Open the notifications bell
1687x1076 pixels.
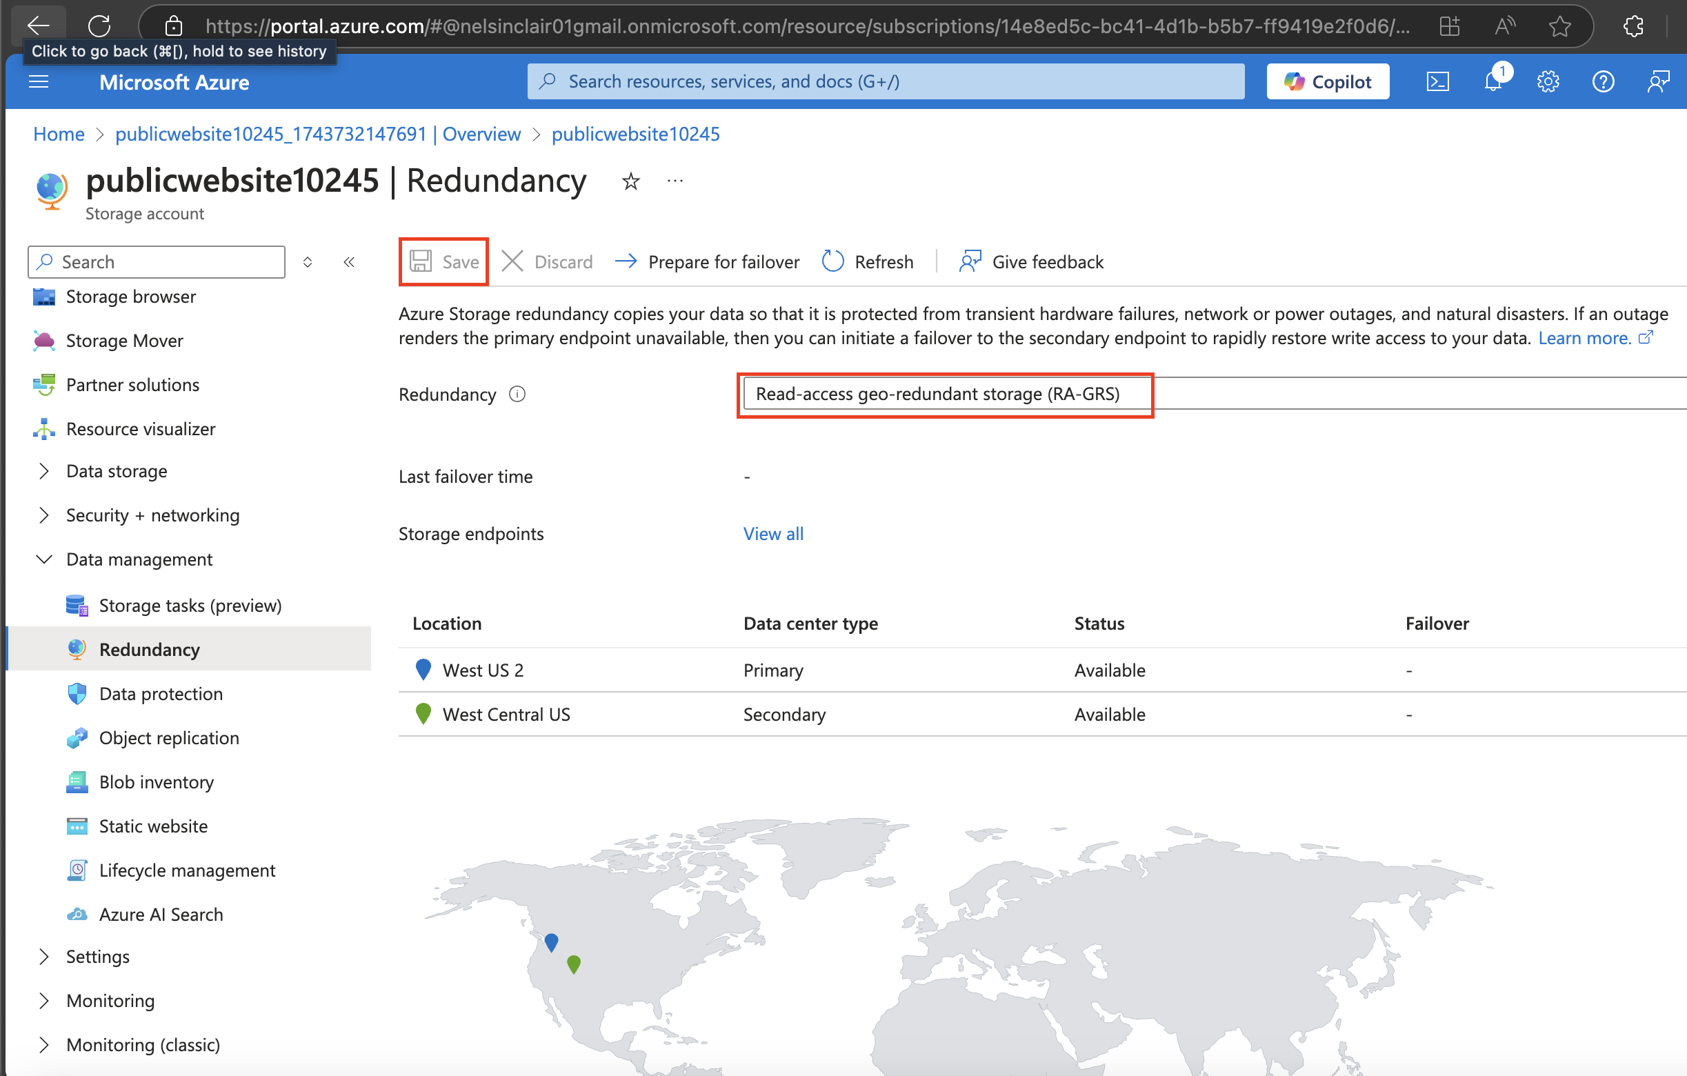click(x=1493, y=81)
